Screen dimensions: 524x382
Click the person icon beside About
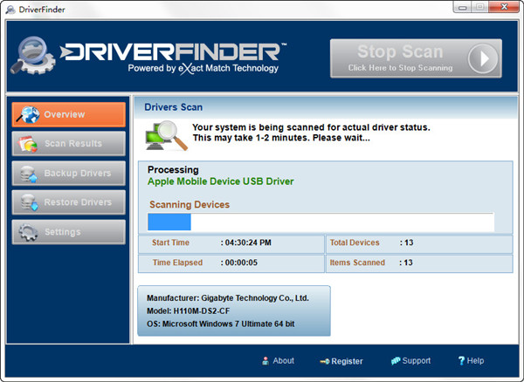[265, 361]
